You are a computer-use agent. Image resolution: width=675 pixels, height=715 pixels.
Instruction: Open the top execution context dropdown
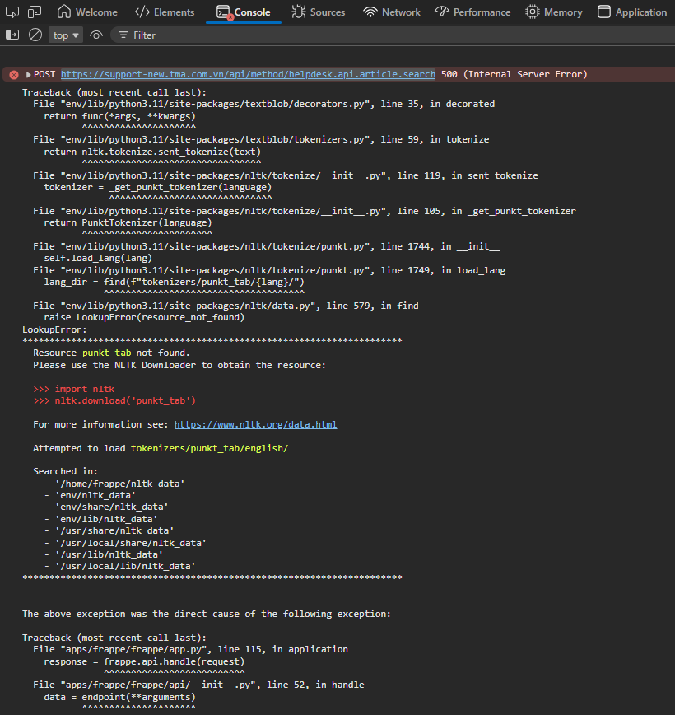click(x=65, y=35)
